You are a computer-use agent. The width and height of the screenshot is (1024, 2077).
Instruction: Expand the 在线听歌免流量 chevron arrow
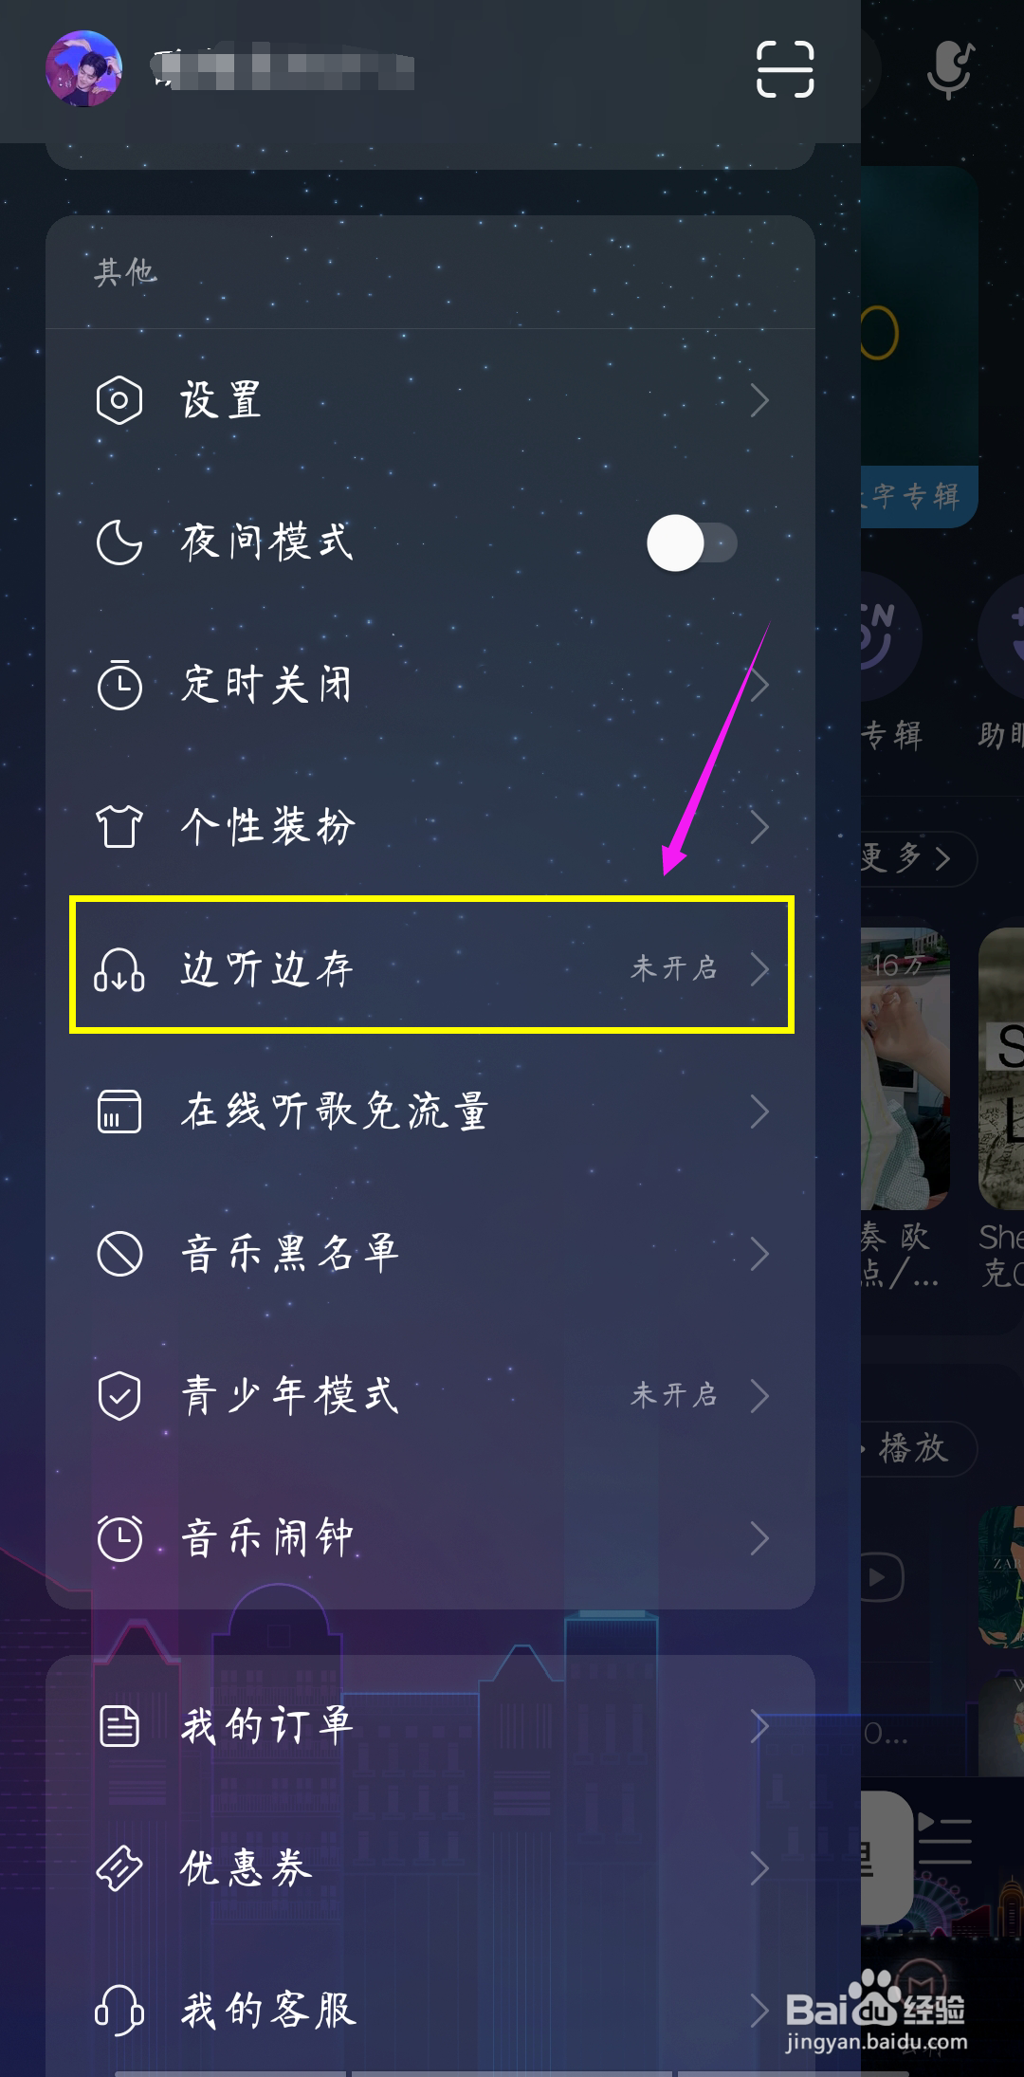point(759,1112)
